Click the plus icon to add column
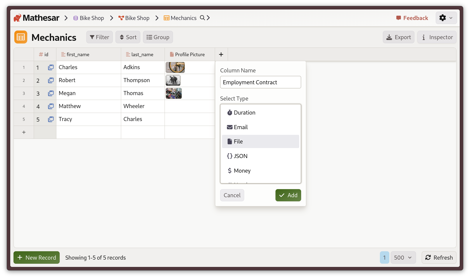 (221, 55)
